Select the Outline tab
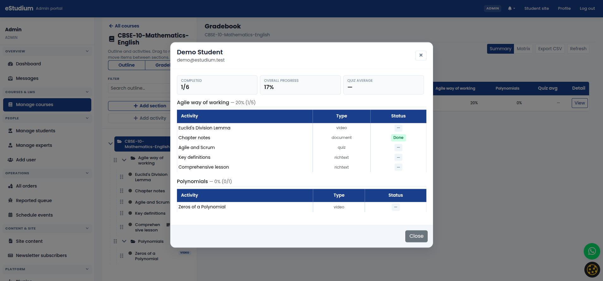This screenshot has height=281, width=603. coord(127,65)
